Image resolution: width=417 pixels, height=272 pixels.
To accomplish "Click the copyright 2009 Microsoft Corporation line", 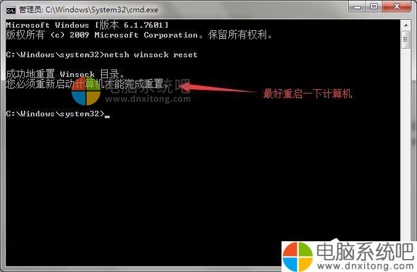I will (x=139, y=35).
